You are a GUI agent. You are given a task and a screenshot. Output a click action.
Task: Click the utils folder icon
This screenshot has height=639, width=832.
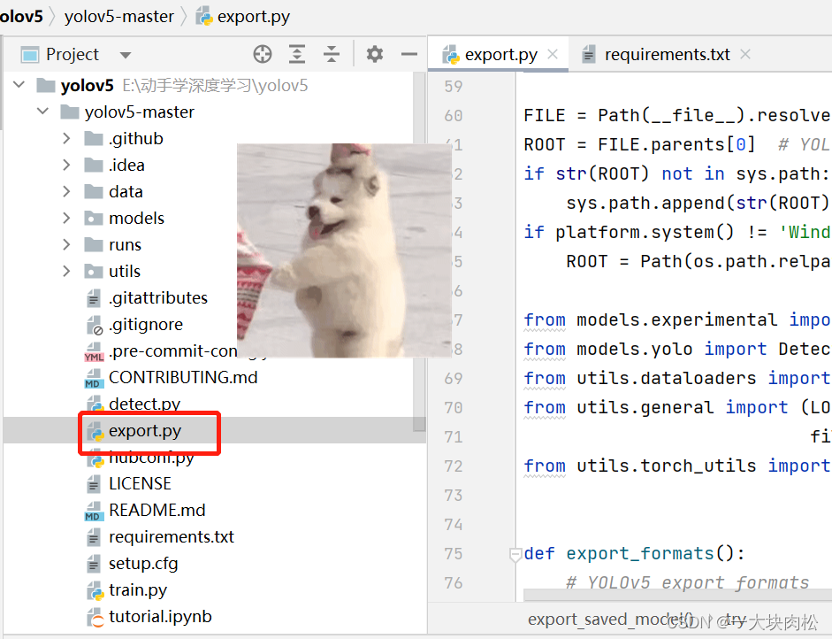(94, 272)
